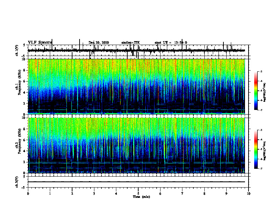Click the "VLF Spectra" title text

pyautogui.click(x=40, y=43)
